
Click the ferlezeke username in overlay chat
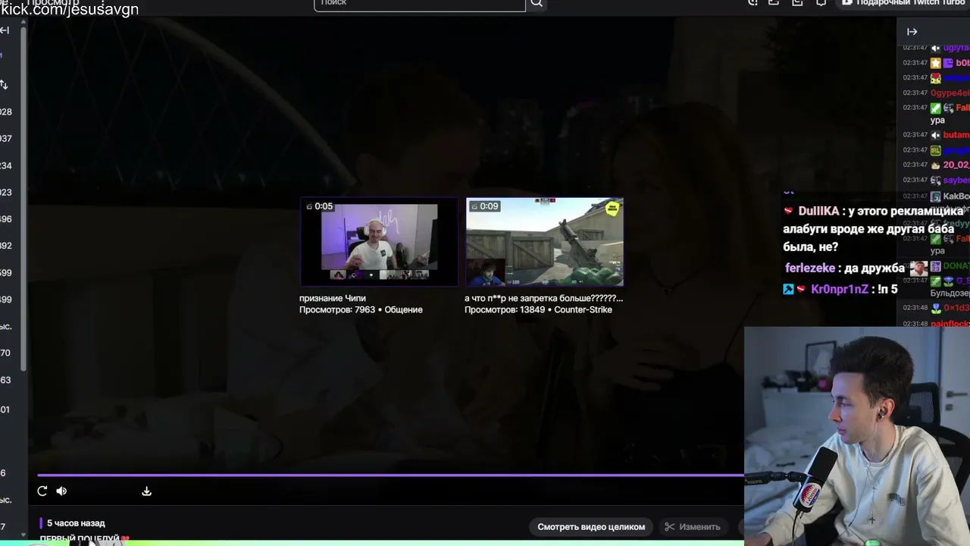click(810, 268)
